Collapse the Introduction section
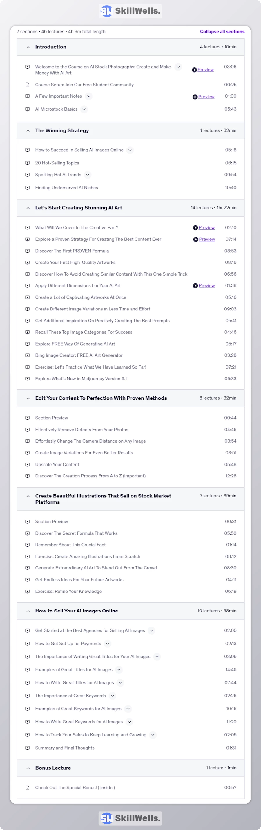 [28, 47]
